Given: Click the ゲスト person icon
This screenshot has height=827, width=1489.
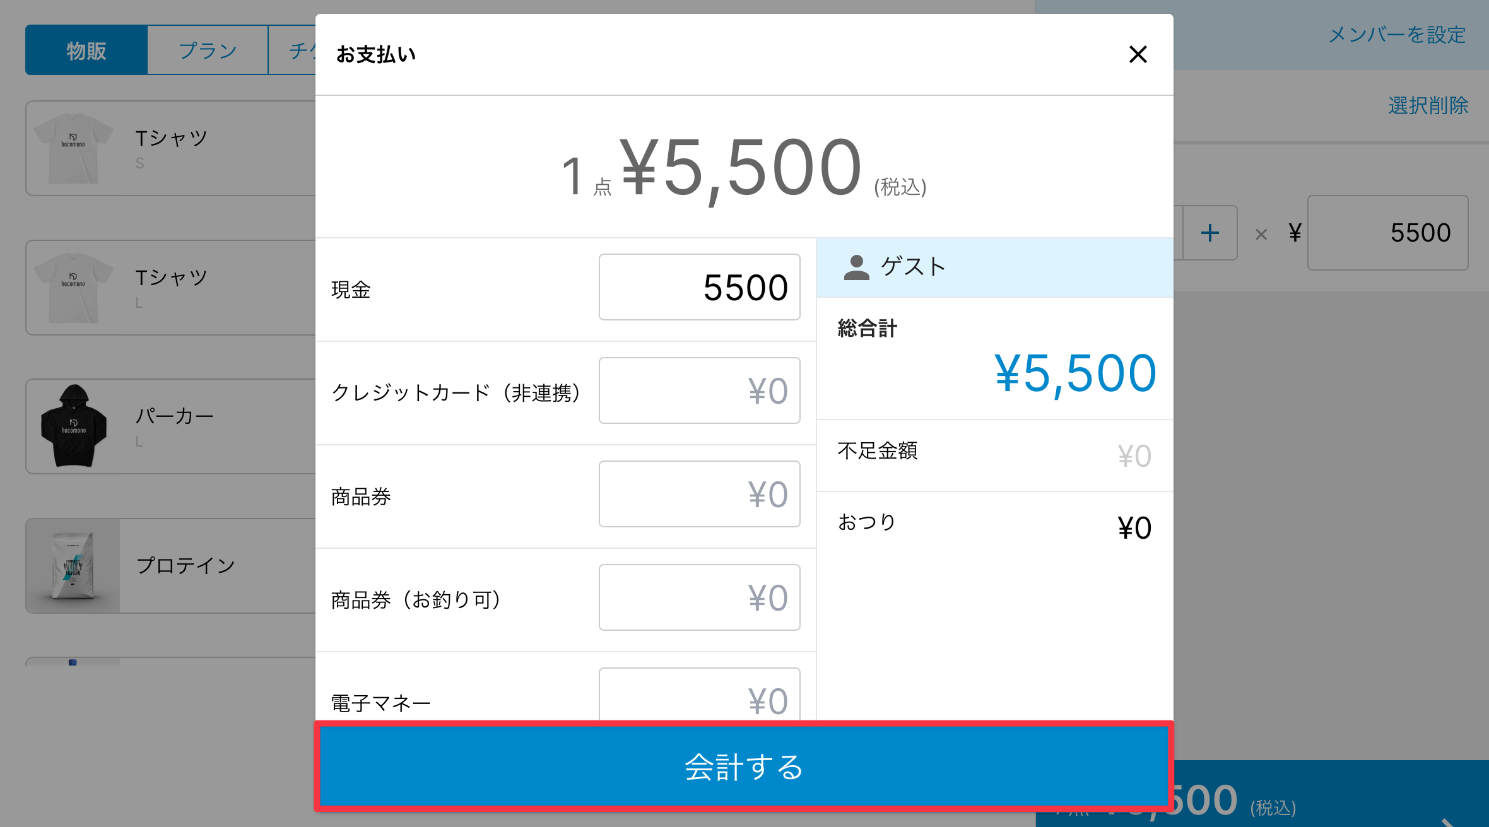Looking at the screenshot, I should click(856, 267).
